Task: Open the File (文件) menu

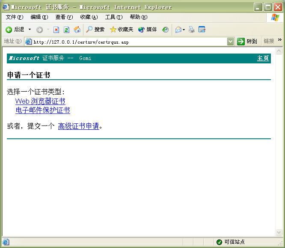Action: (15, 17)
